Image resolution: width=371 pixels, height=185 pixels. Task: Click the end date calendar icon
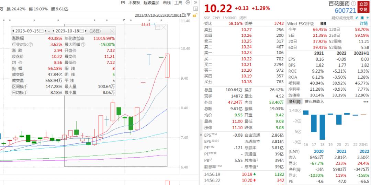tap(82, 31)
